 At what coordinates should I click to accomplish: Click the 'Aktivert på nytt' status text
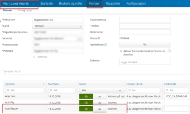tap(116, 96)
